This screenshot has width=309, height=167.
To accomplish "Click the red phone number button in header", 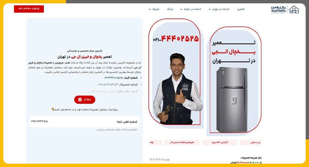I will pyautogui.click(x=29, y=9).
